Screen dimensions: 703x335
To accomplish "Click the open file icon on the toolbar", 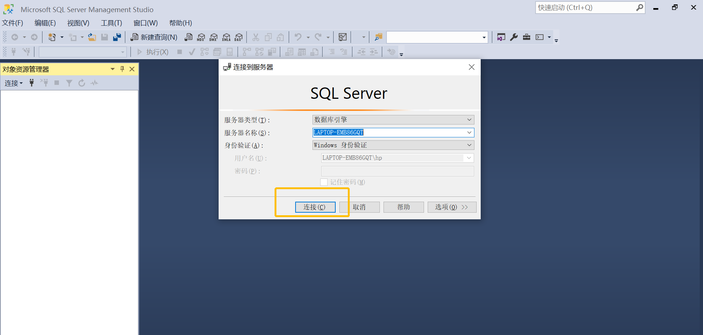I will click(x=92, y=37).
